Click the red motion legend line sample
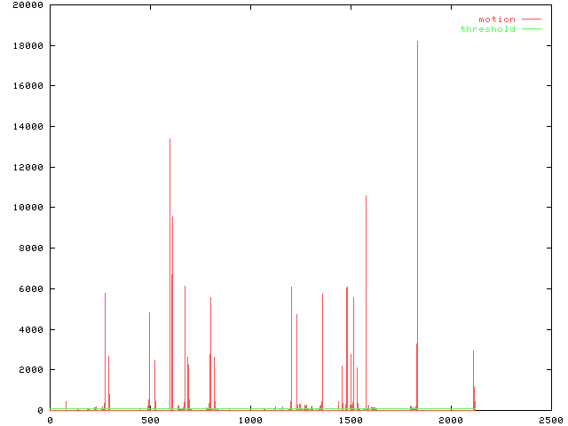Image resolution: width=568 pixels, height=426 pixels. click(x=532, y=19)
